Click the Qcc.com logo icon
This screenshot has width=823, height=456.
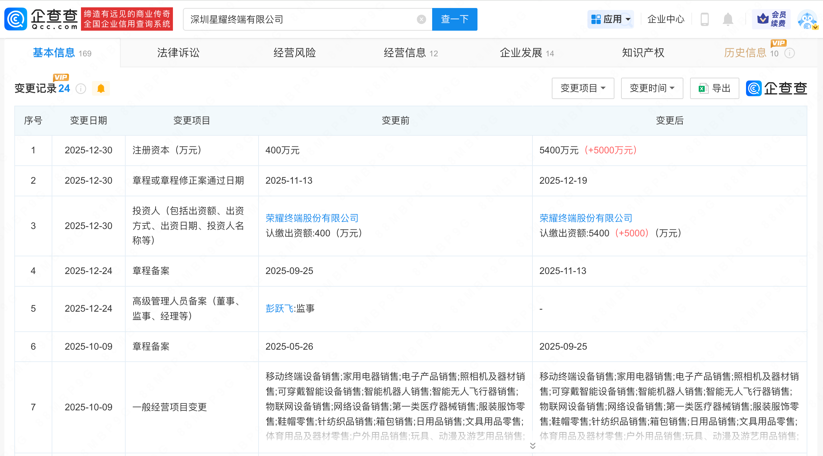(x=16, y=19)
